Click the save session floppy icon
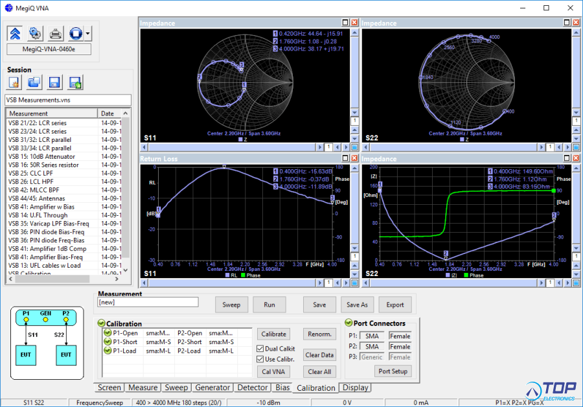583x407 pixels. coord(54,82)
